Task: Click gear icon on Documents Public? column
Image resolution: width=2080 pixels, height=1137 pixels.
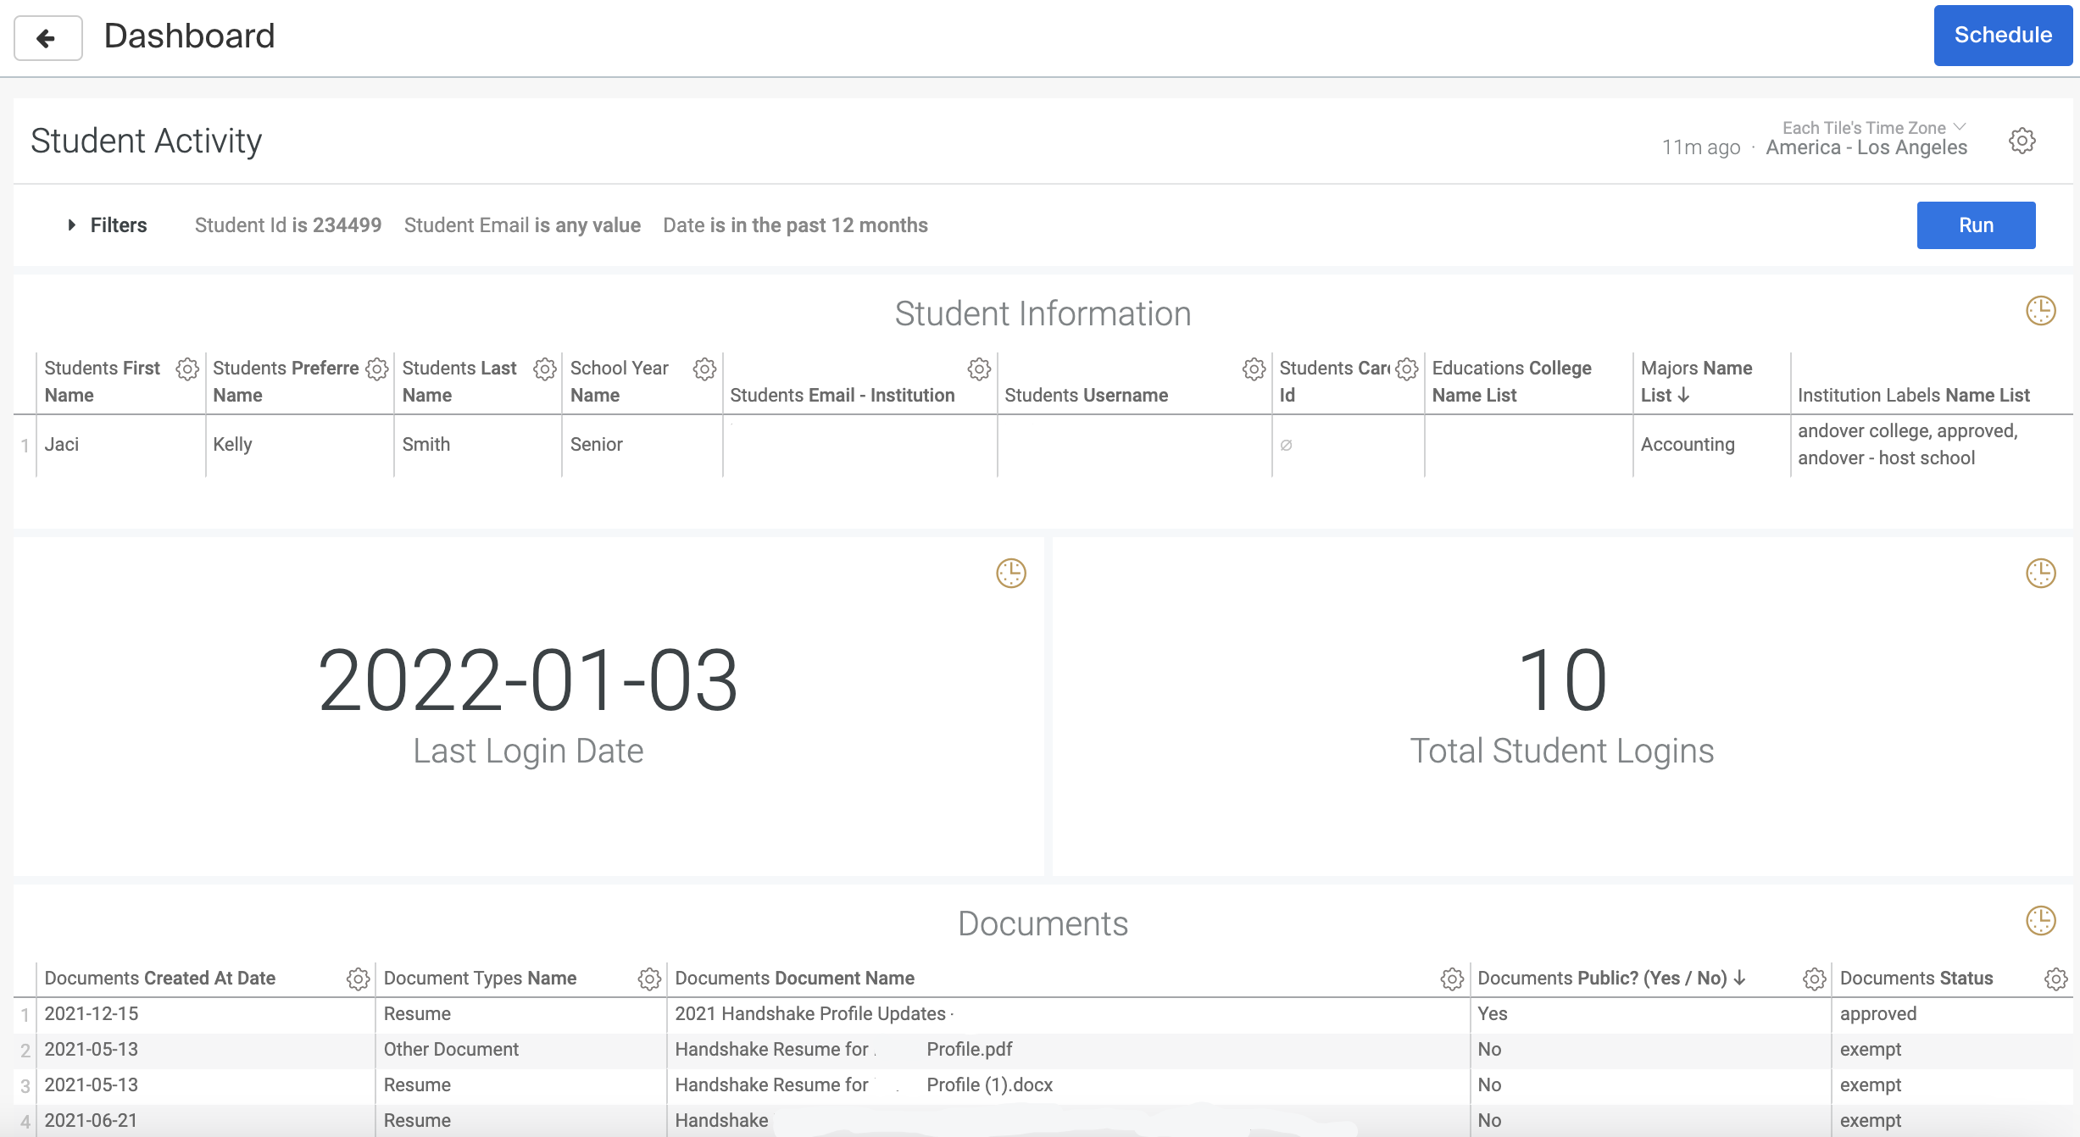Action: tap(1814, 979)
